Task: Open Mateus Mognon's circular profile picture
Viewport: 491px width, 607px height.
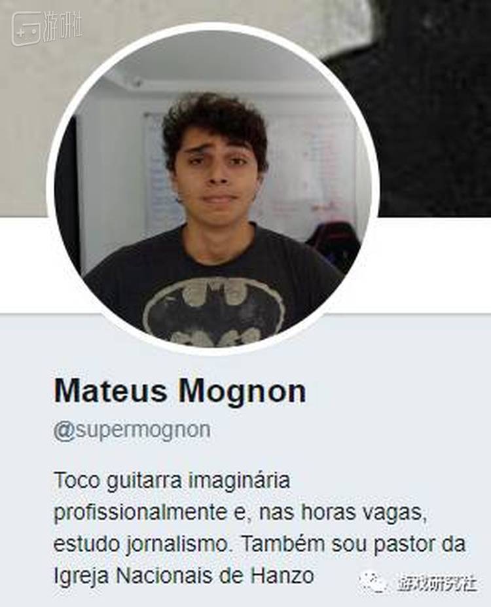Action: pyautogui.click(x=212, y=189)
